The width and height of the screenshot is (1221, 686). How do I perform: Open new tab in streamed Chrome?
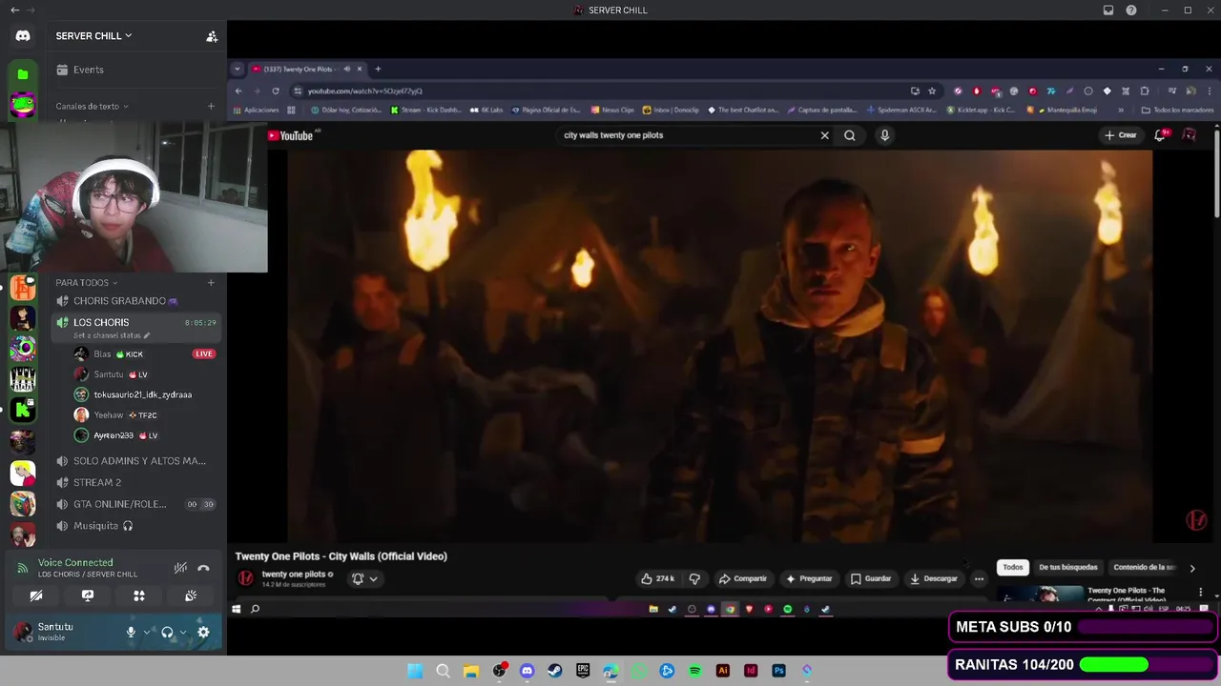(x=378, y=69)
